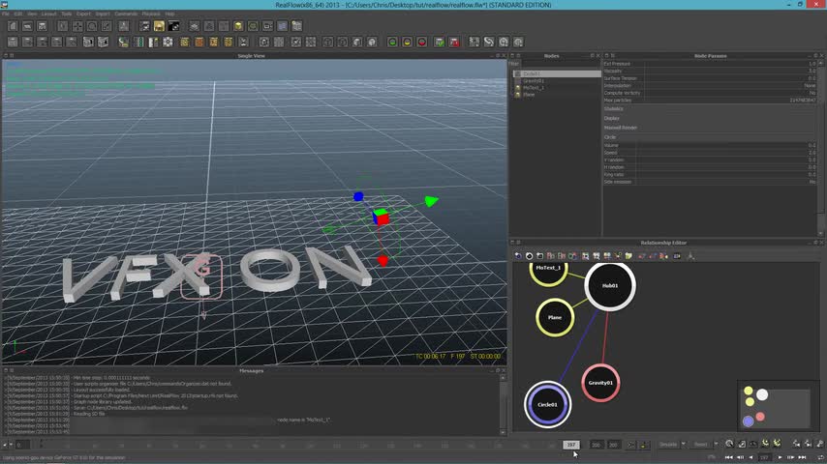
Task: Jump to the first frame
Action: click(728, 457)
